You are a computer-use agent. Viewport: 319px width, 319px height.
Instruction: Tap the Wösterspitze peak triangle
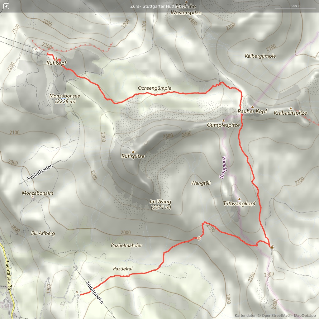pos(186,2)
